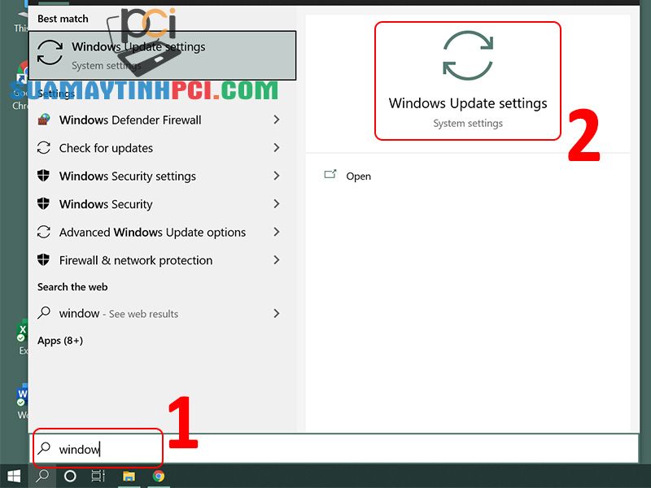651x488 pixels.
Task: Click the Windows Defender Firewall shield icon
Action: 45,120
